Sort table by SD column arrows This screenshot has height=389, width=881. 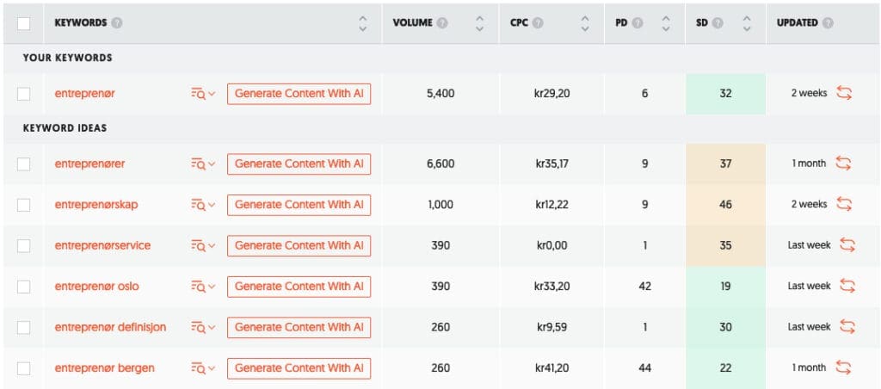[746, 23]
